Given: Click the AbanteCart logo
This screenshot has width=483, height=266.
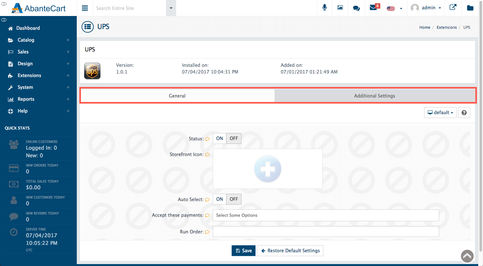Looking at the screenshot, I should (x=38, y=8).
